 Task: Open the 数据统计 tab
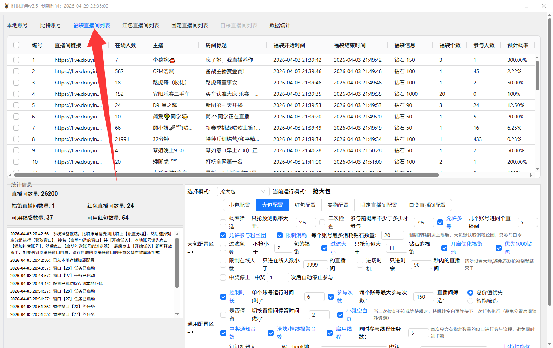pos(280,25)
